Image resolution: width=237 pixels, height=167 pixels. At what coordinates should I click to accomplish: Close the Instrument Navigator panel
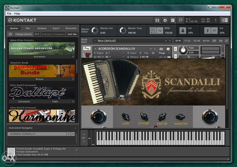(76, 128)
